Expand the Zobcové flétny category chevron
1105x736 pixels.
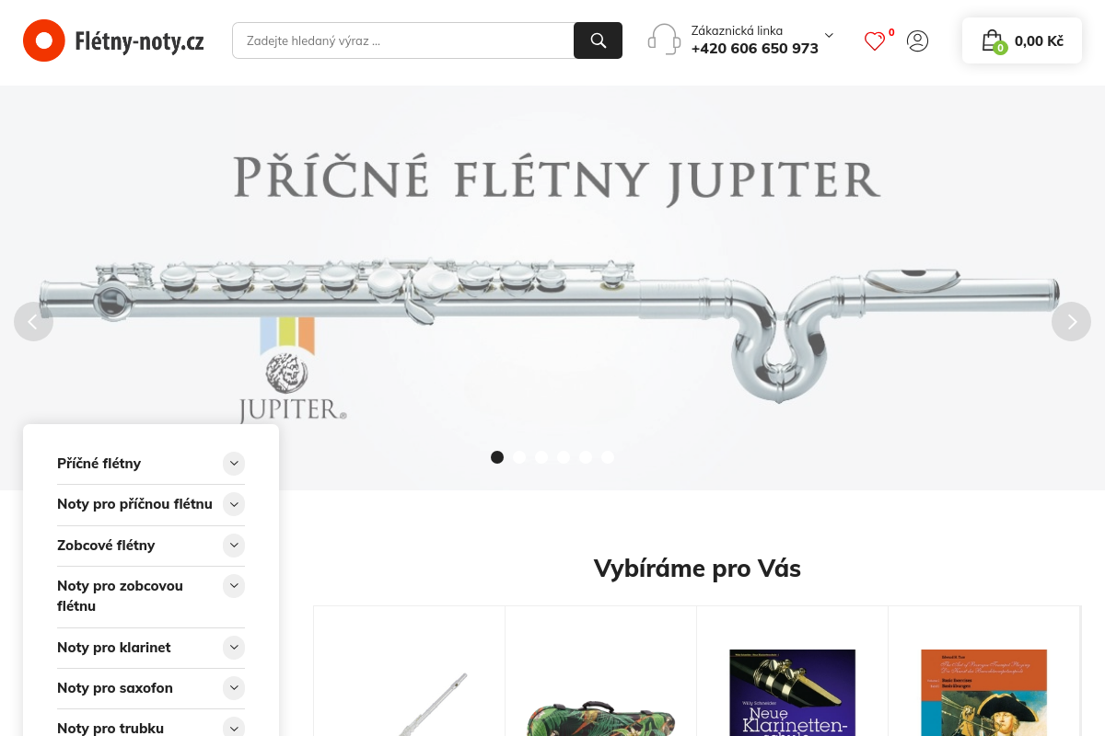click(234, 546)
